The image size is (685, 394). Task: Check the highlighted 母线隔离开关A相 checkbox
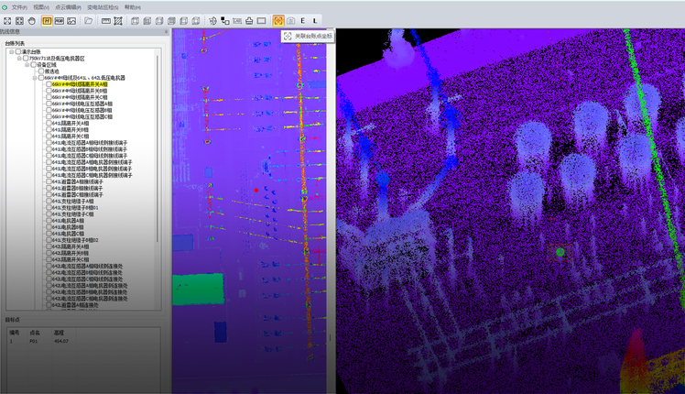(49, 84)
